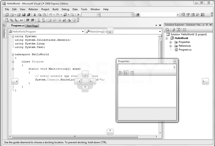Collapse the class Program outline block
Screen dimensions: 215x146
pyautogui.click(x=13, y=62)
